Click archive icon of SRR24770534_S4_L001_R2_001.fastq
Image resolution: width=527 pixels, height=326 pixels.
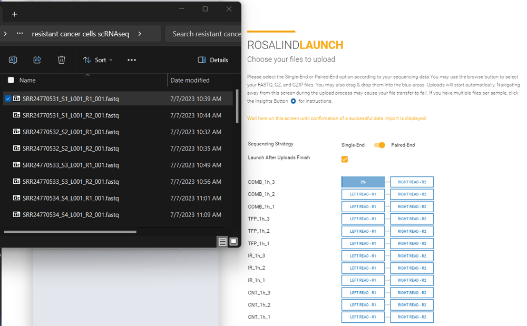[x=16, y=214]
